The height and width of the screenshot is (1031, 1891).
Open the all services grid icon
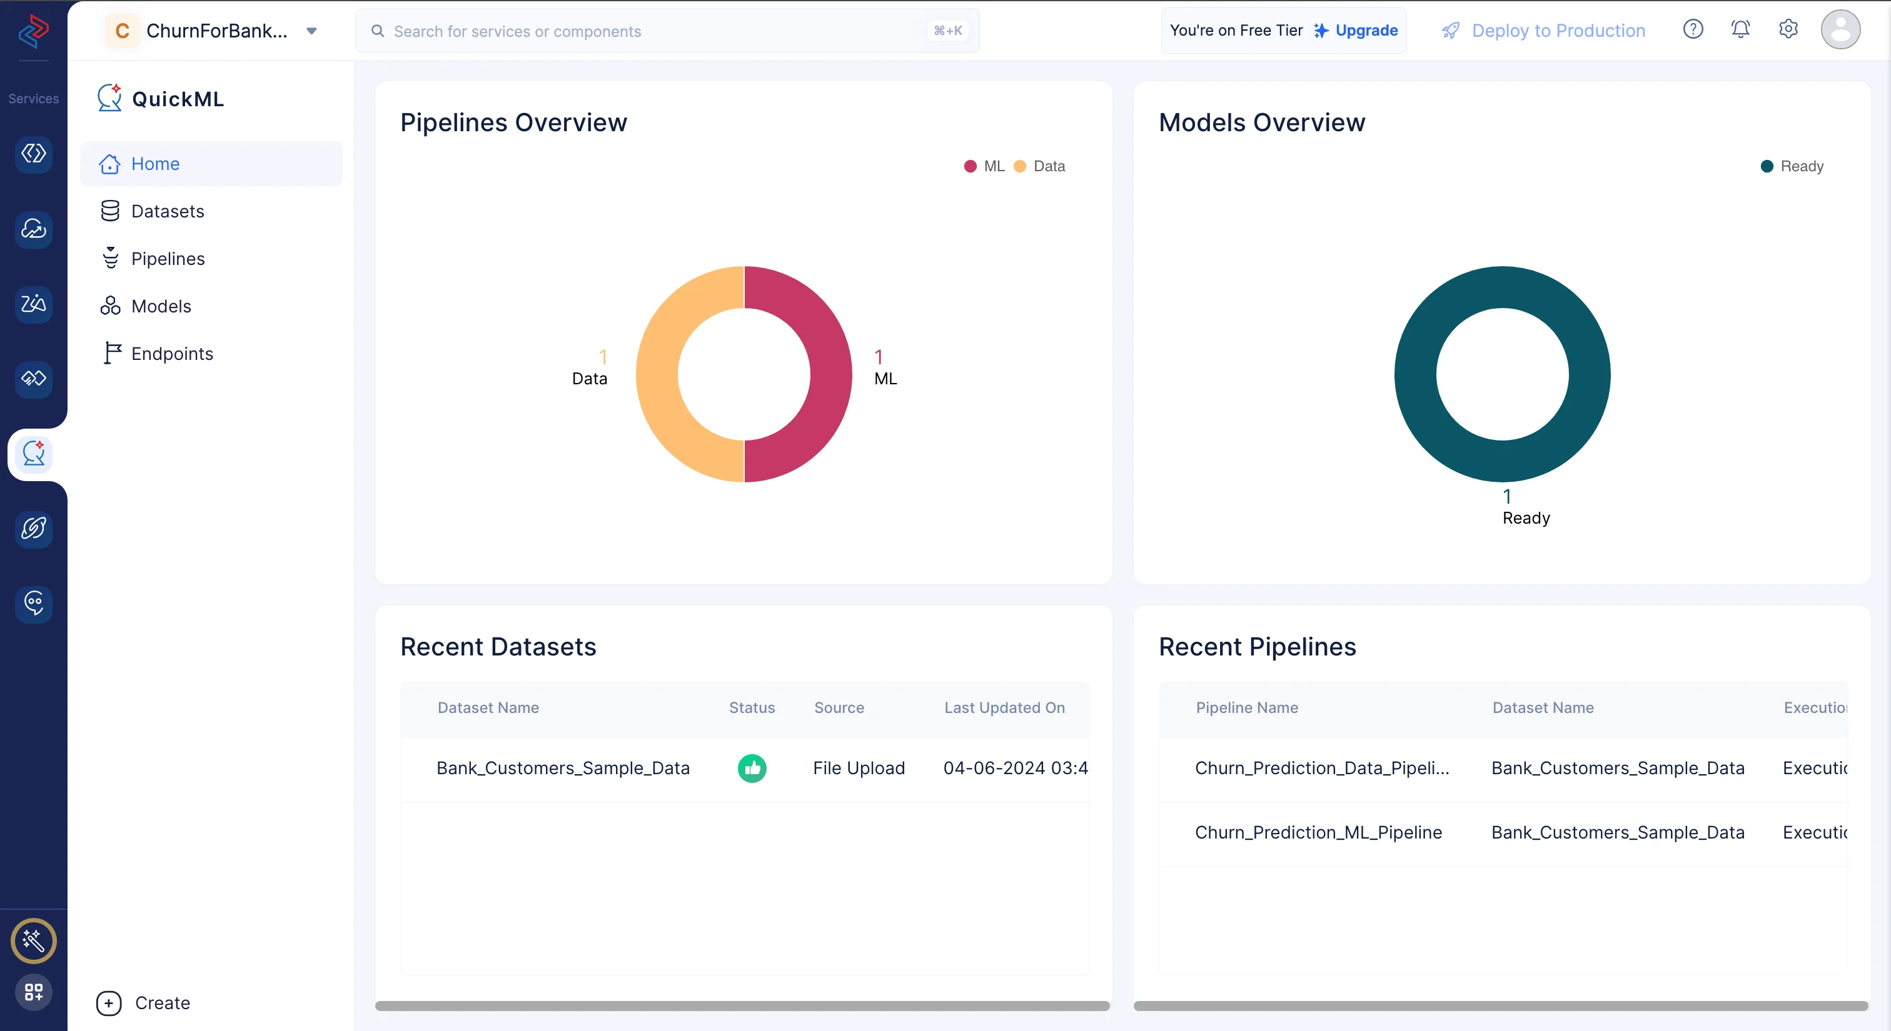[34, 992]
